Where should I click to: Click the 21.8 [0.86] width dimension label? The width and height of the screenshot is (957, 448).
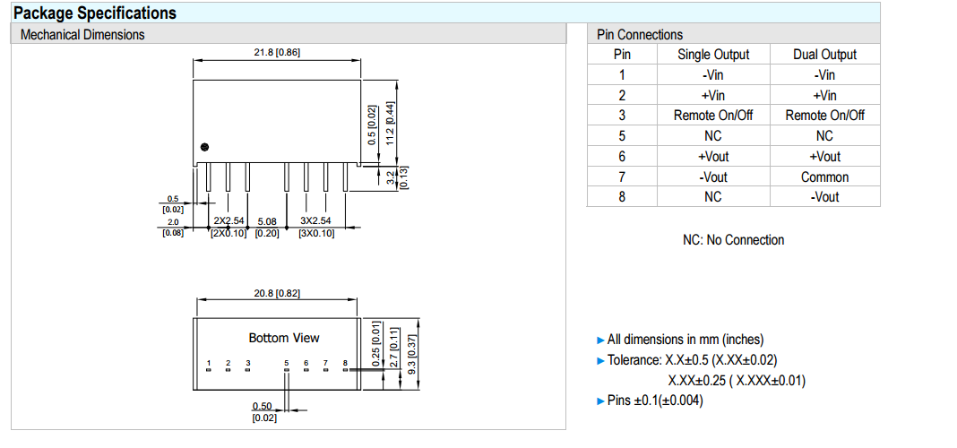(277, 52)
